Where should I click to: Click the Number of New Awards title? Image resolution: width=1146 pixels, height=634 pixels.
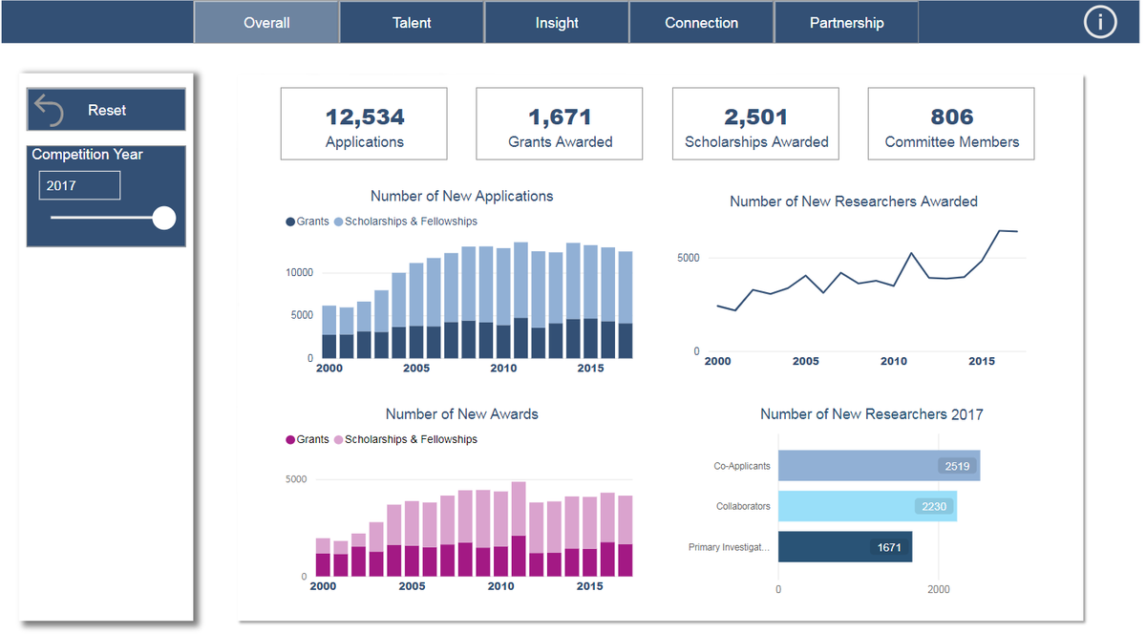click(462, 414)
